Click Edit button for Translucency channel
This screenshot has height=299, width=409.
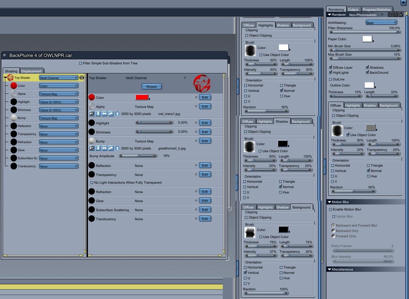pos(205,219)
